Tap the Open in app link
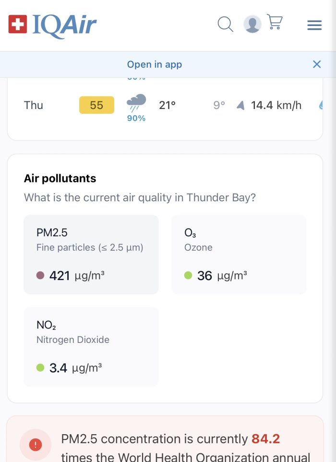336x462 pixels. 155,64
